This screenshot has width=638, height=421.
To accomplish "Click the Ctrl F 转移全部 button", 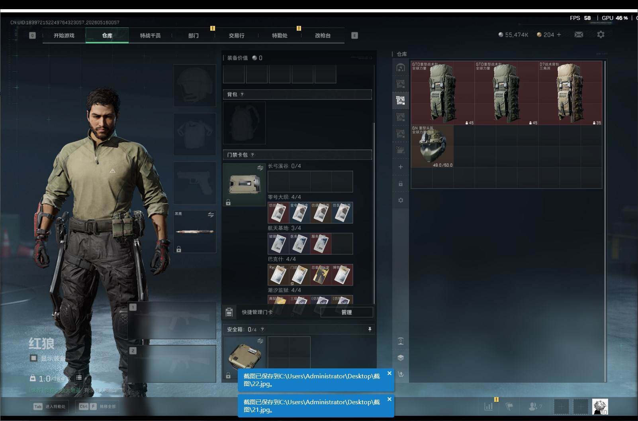I will click(x=97, y=406).
